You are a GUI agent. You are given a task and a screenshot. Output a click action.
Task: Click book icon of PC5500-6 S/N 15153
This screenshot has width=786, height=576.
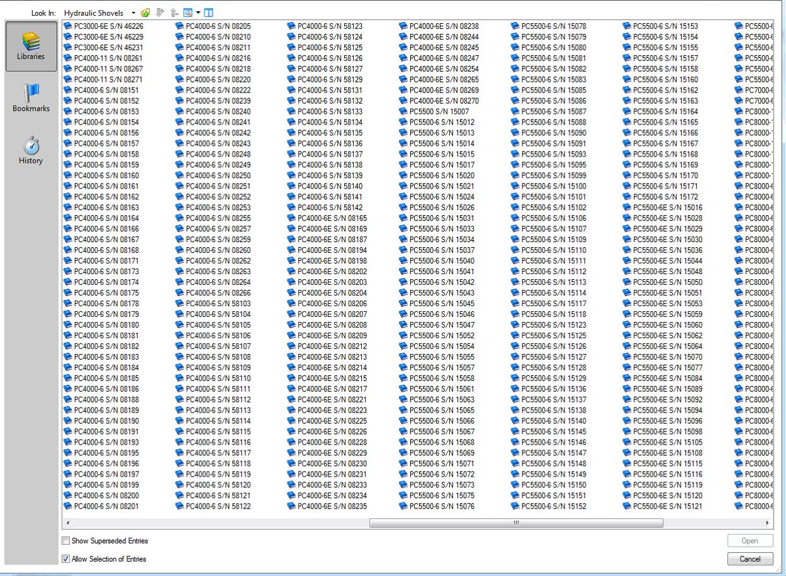[x=627, y=26]
